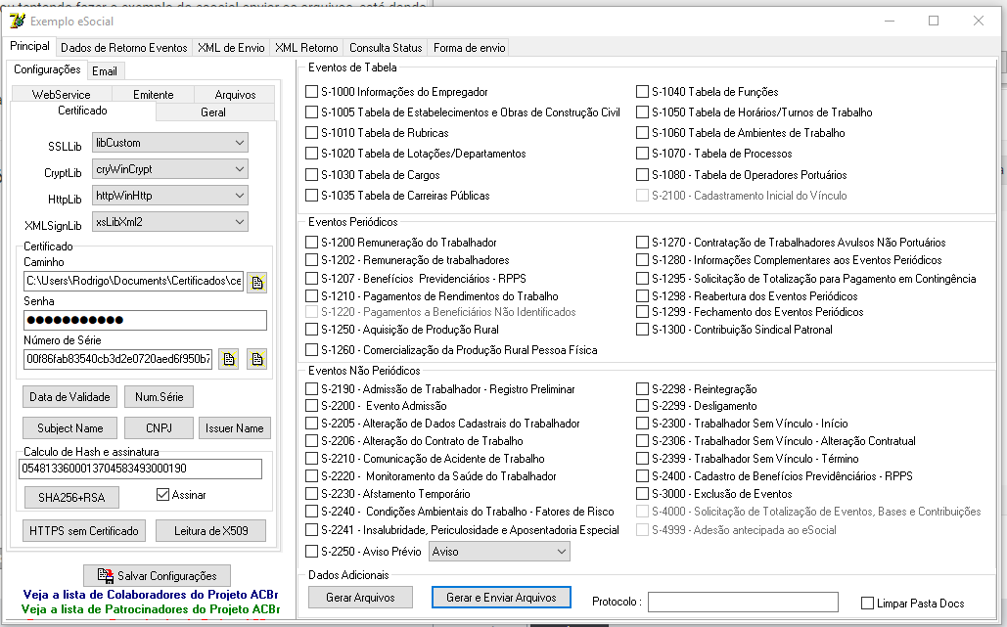Check S-1070 Tabela de Processos
This screenshot has width=1007, height=627.
[x=642, y=154]
